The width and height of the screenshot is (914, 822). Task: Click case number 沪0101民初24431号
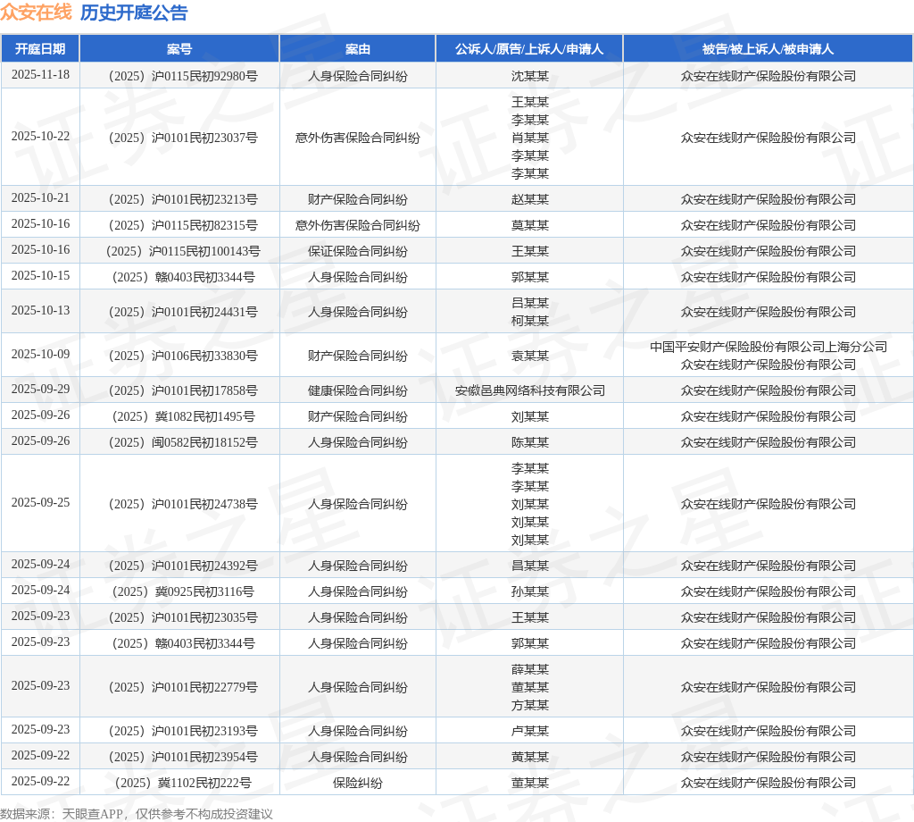click(183, 312)
